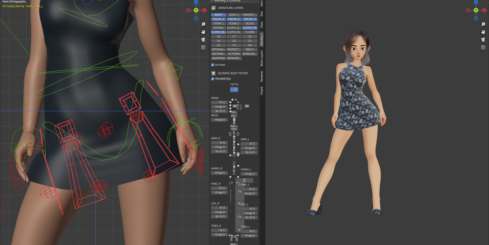
Task: Open the Fluent sidebar tab
Action: [262, 91]
